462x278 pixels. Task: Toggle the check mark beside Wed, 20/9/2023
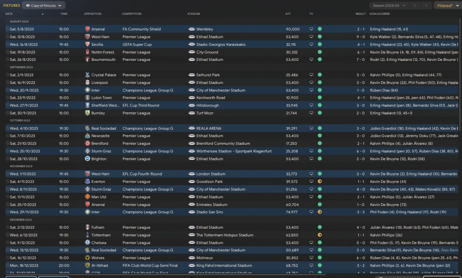pyautogui.click(x=8, y=90)
